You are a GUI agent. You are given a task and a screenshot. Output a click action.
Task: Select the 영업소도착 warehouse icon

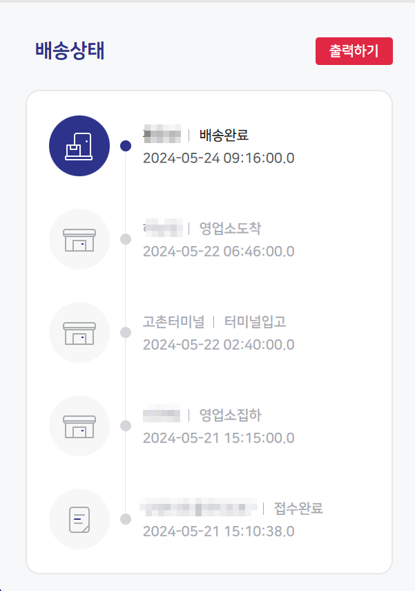coord(79,239)
